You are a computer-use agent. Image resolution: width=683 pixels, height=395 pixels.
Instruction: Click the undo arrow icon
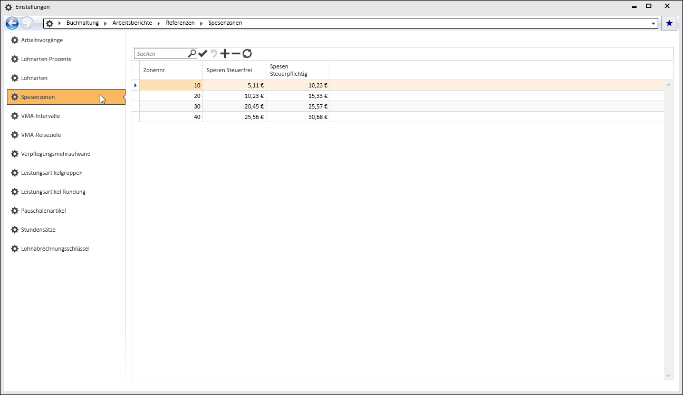click(x=214, y=54)
